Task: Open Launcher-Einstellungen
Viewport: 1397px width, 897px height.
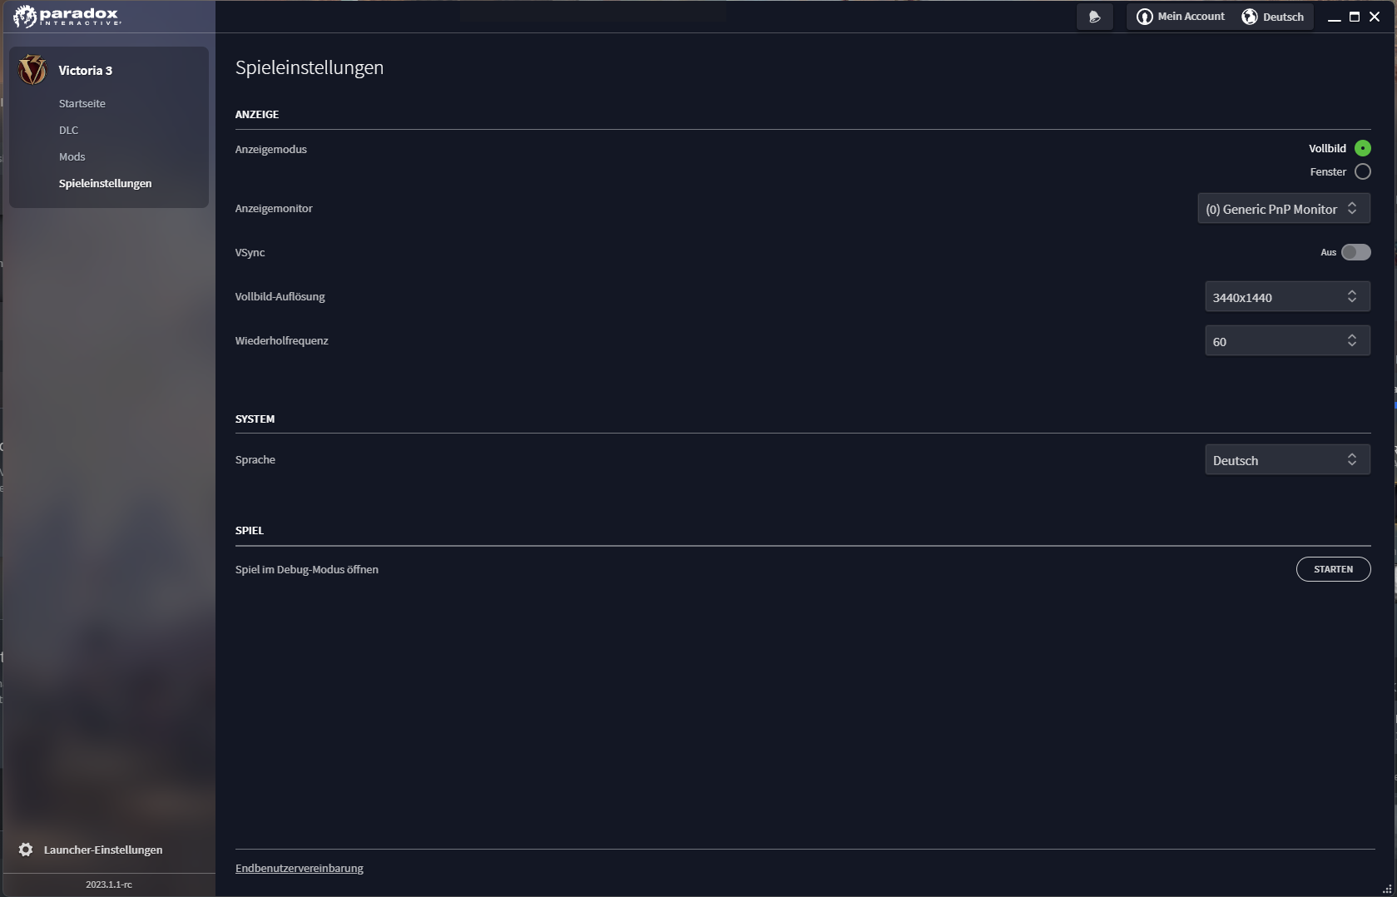Action: (x=91, y=850)
